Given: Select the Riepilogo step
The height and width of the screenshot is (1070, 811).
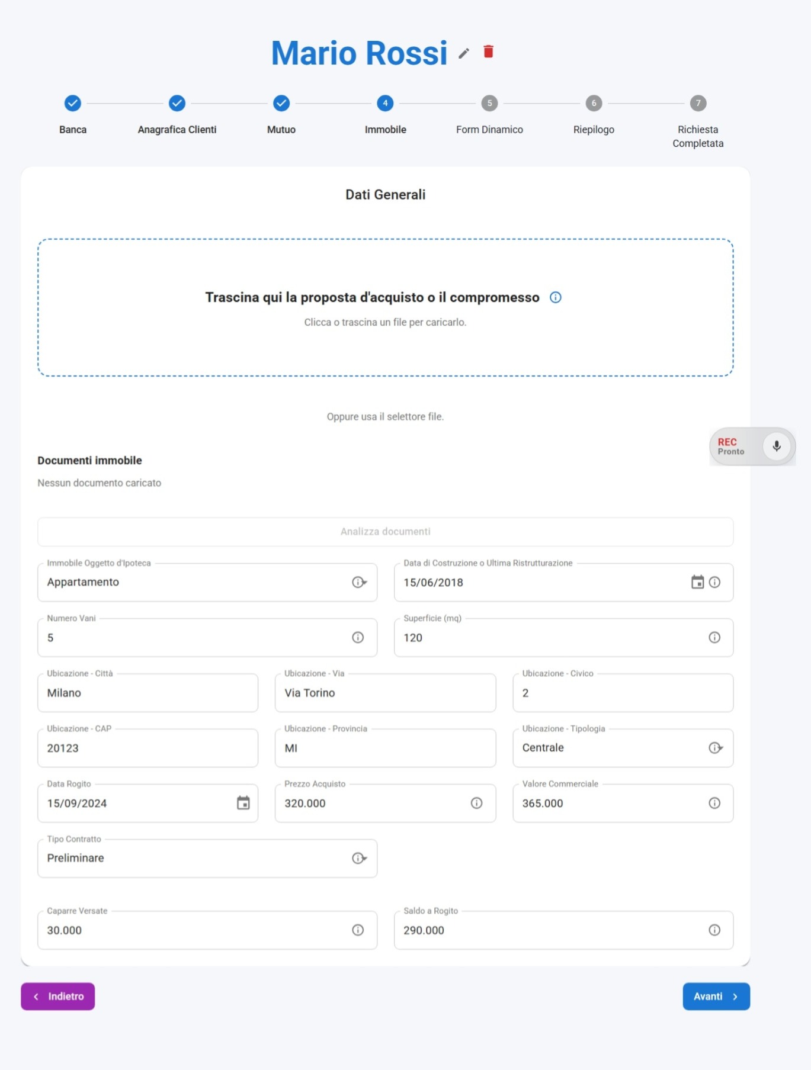Looking at the screenshot, I should pos(594,104).
